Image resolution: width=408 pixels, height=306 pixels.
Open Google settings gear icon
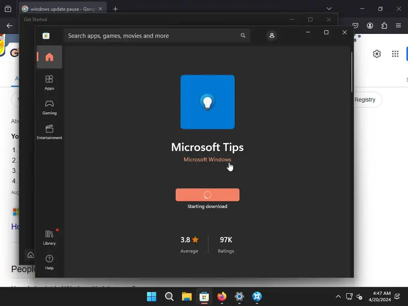coord(377,54)
